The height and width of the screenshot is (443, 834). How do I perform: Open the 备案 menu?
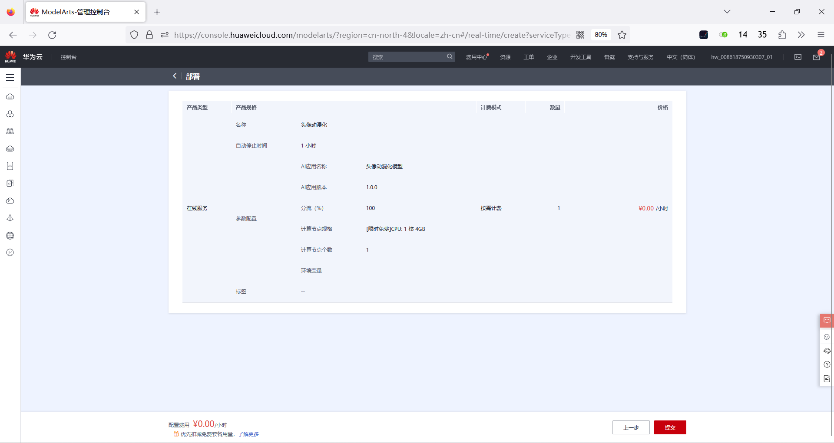[609, 57]
